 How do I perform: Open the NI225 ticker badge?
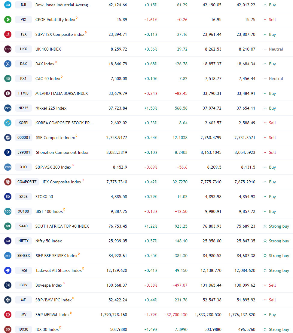[x=23, y=108]
